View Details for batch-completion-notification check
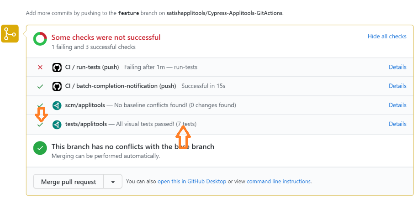The image size is (418, 199). [397, 86]
